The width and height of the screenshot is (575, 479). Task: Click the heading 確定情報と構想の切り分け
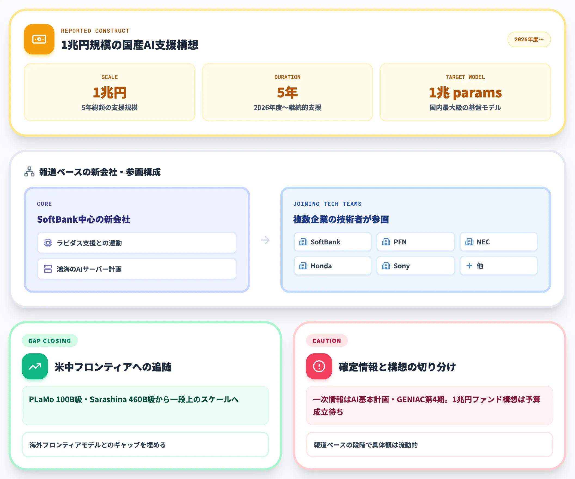click(x=397, y=367)
